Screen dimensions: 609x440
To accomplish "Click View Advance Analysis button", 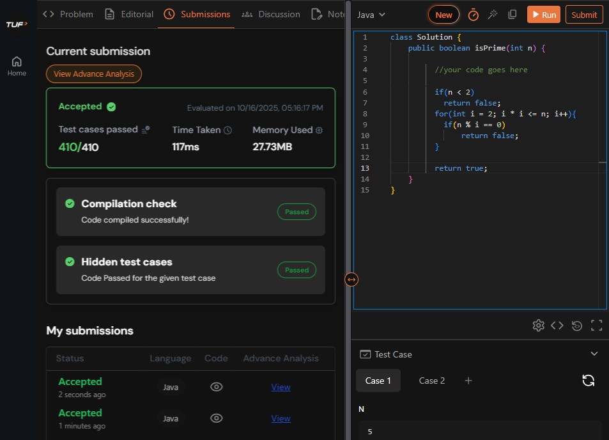I will (x=94, y=74).
